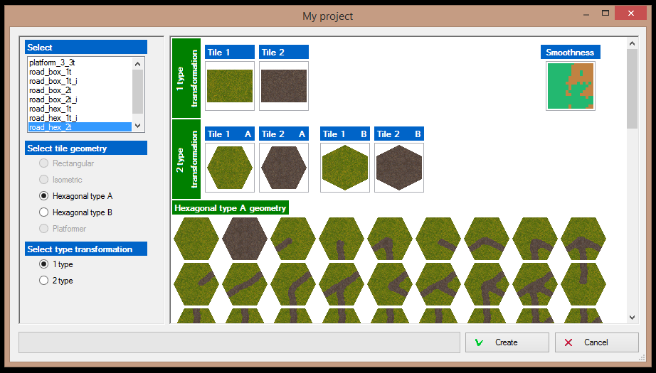Click the first all-grass hexagon in geometry grid
The height and width of the screenshot is (373, 656).
pyautogui.click(x=196, y=238)
